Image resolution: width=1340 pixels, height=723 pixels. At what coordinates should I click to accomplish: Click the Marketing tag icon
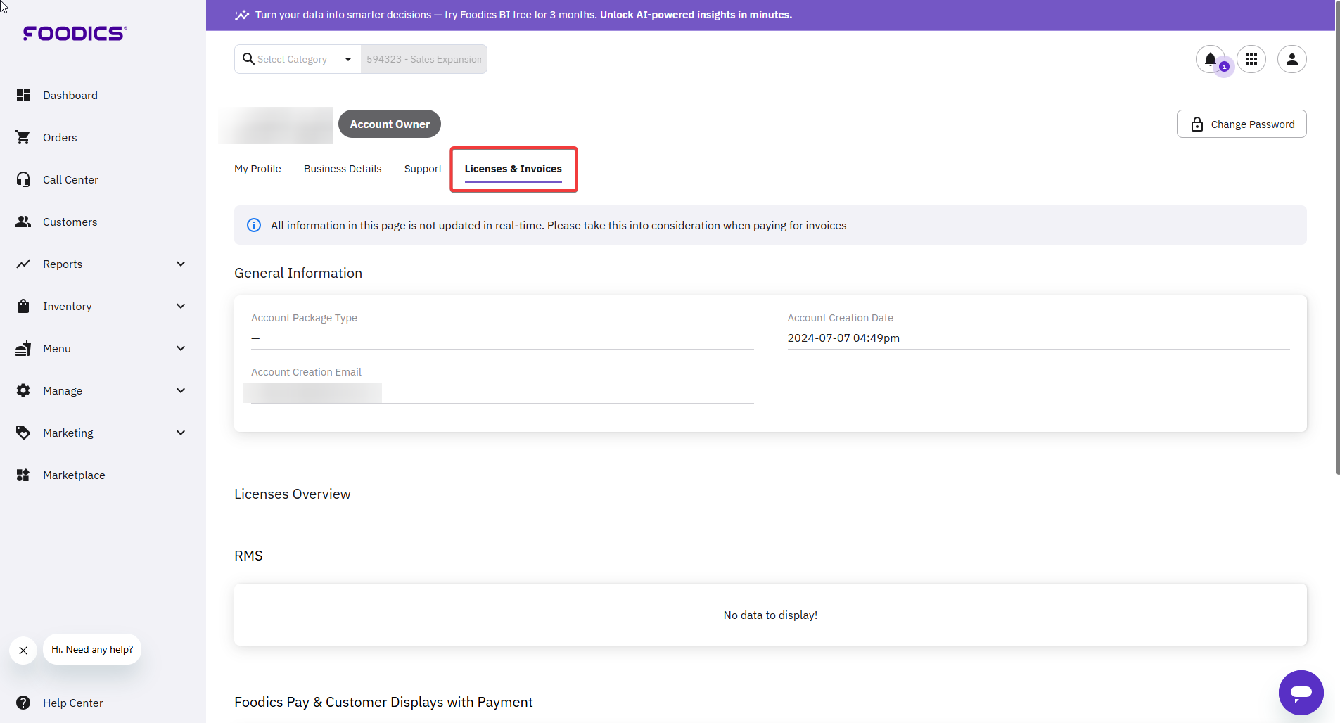[23, 433]
